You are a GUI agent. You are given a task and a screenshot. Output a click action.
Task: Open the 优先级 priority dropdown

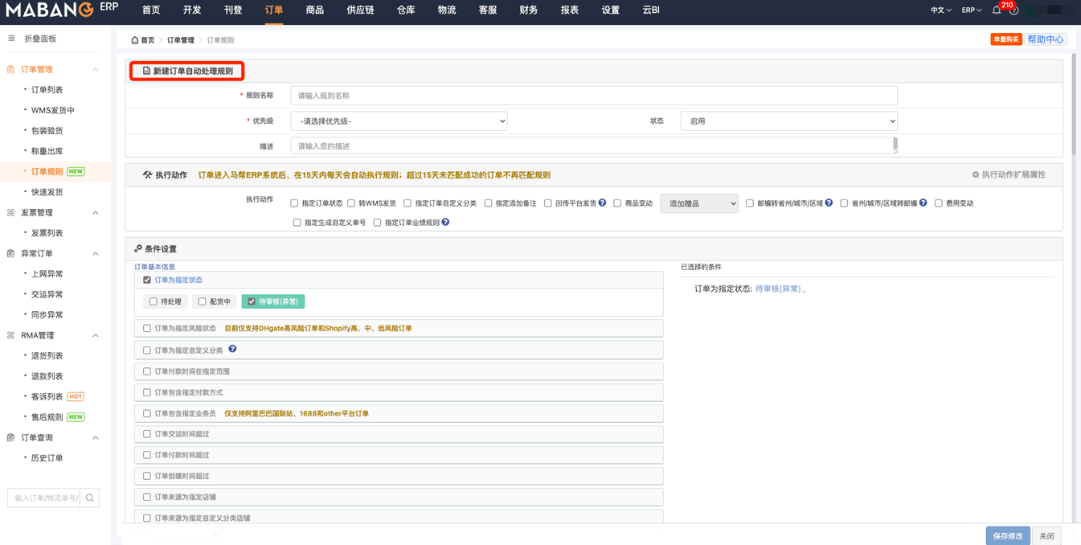coord(399,121)
